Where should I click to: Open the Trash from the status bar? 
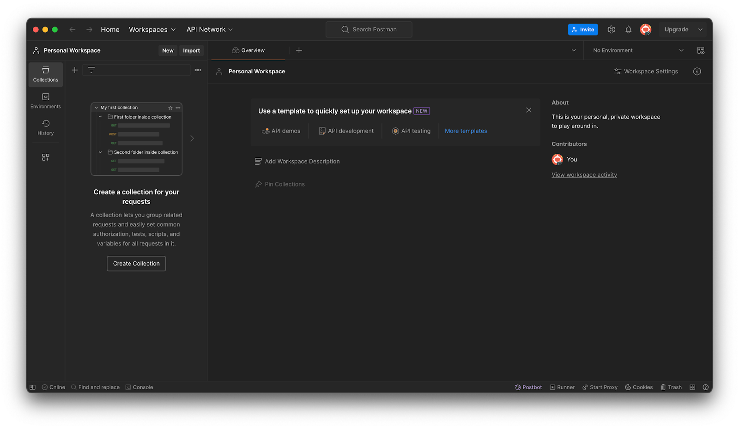pos(671,387)
